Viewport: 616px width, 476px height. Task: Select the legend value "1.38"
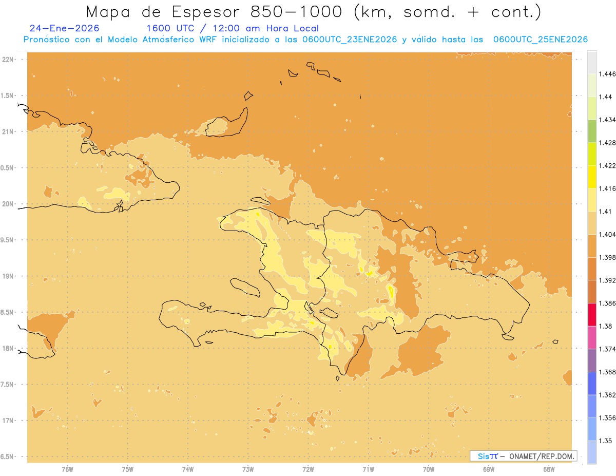tap(605, 326)
